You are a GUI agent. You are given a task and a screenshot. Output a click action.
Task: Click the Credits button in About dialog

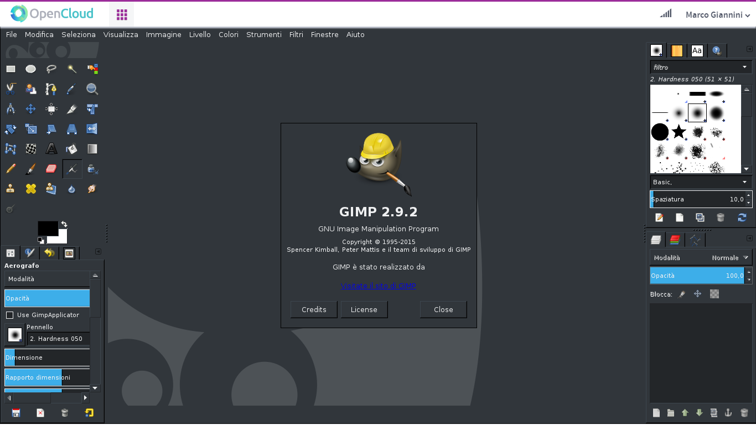pos(314,309)
